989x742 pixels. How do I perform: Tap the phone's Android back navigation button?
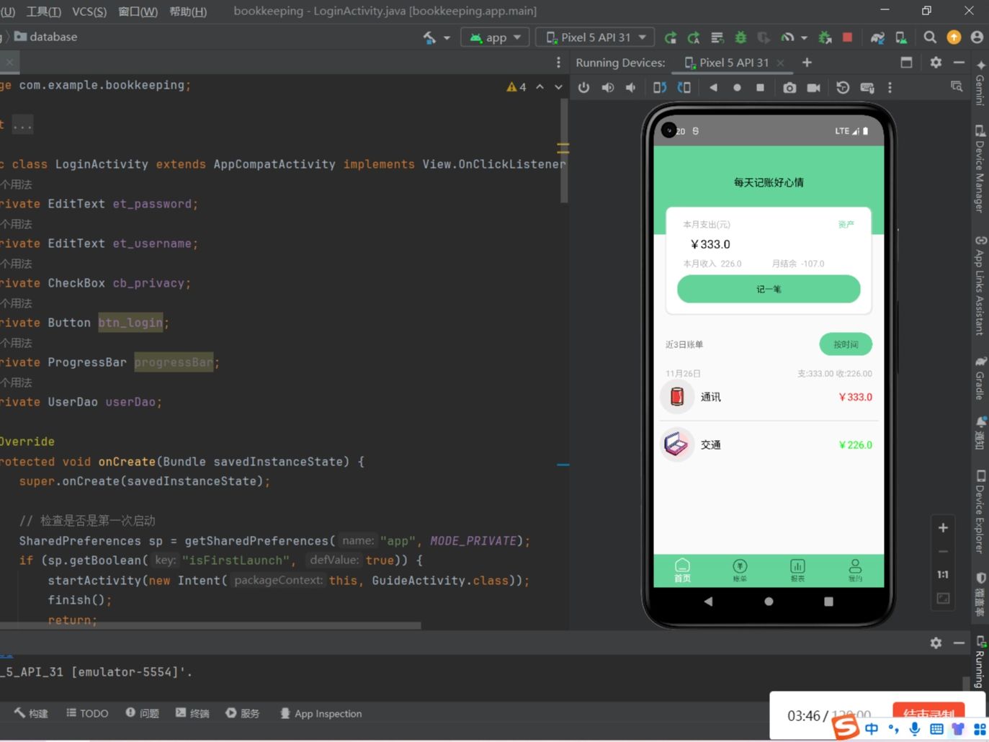(x=708, y=601)
